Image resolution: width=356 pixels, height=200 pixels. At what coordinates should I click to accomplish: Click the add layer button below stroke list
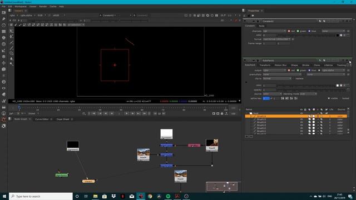coord(247,136)
